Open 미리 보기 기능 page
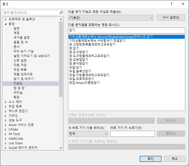This screenshot has height=166, width=189. (x=24, y=51)
